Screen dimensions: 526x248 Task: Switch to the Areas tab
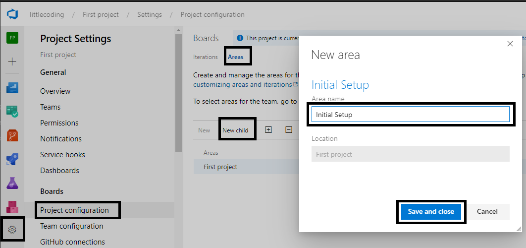(235, 57)
